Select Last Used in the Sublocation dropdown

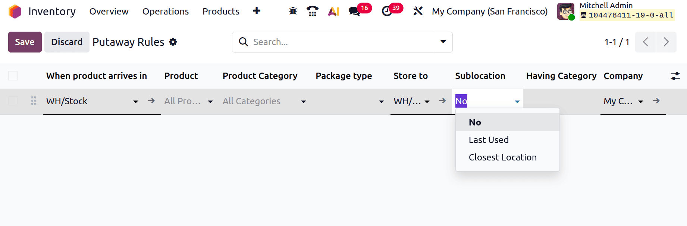pyautogui.click(x=489, y=140)
